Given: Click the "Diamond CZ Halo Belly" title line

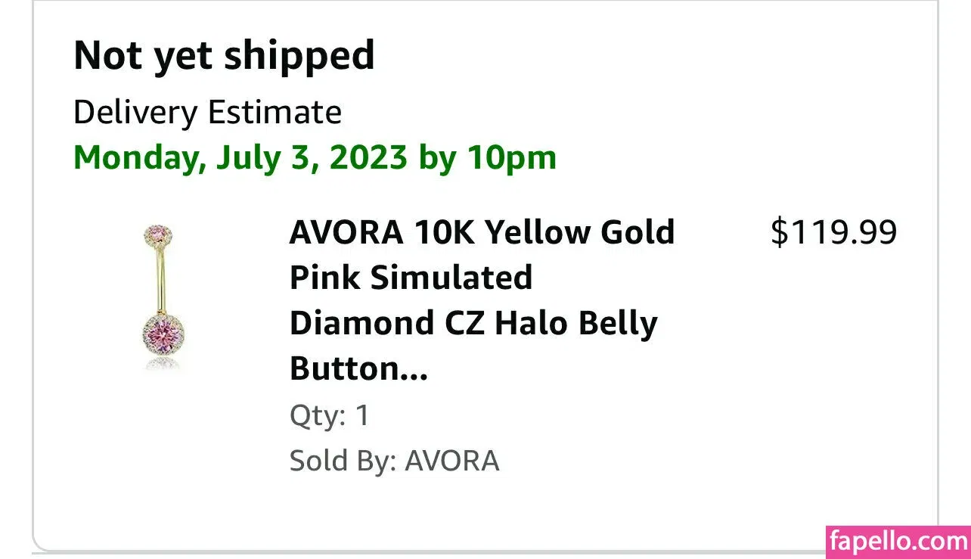Looking at the screenshot, I should 473,324.
